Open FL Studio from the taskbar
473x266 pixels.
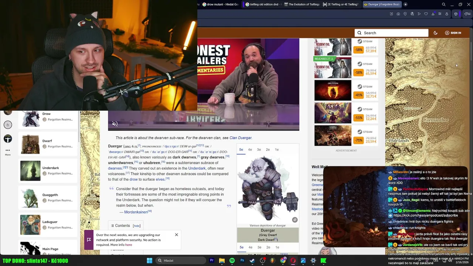click(273, 260)
